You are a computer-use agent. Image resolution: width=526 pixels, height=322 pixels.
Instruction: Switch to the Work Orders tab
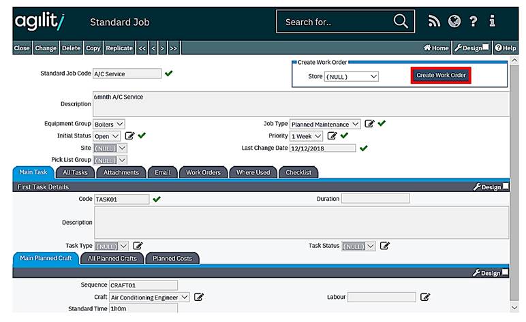pyautogui.click(x=203, y=173)
